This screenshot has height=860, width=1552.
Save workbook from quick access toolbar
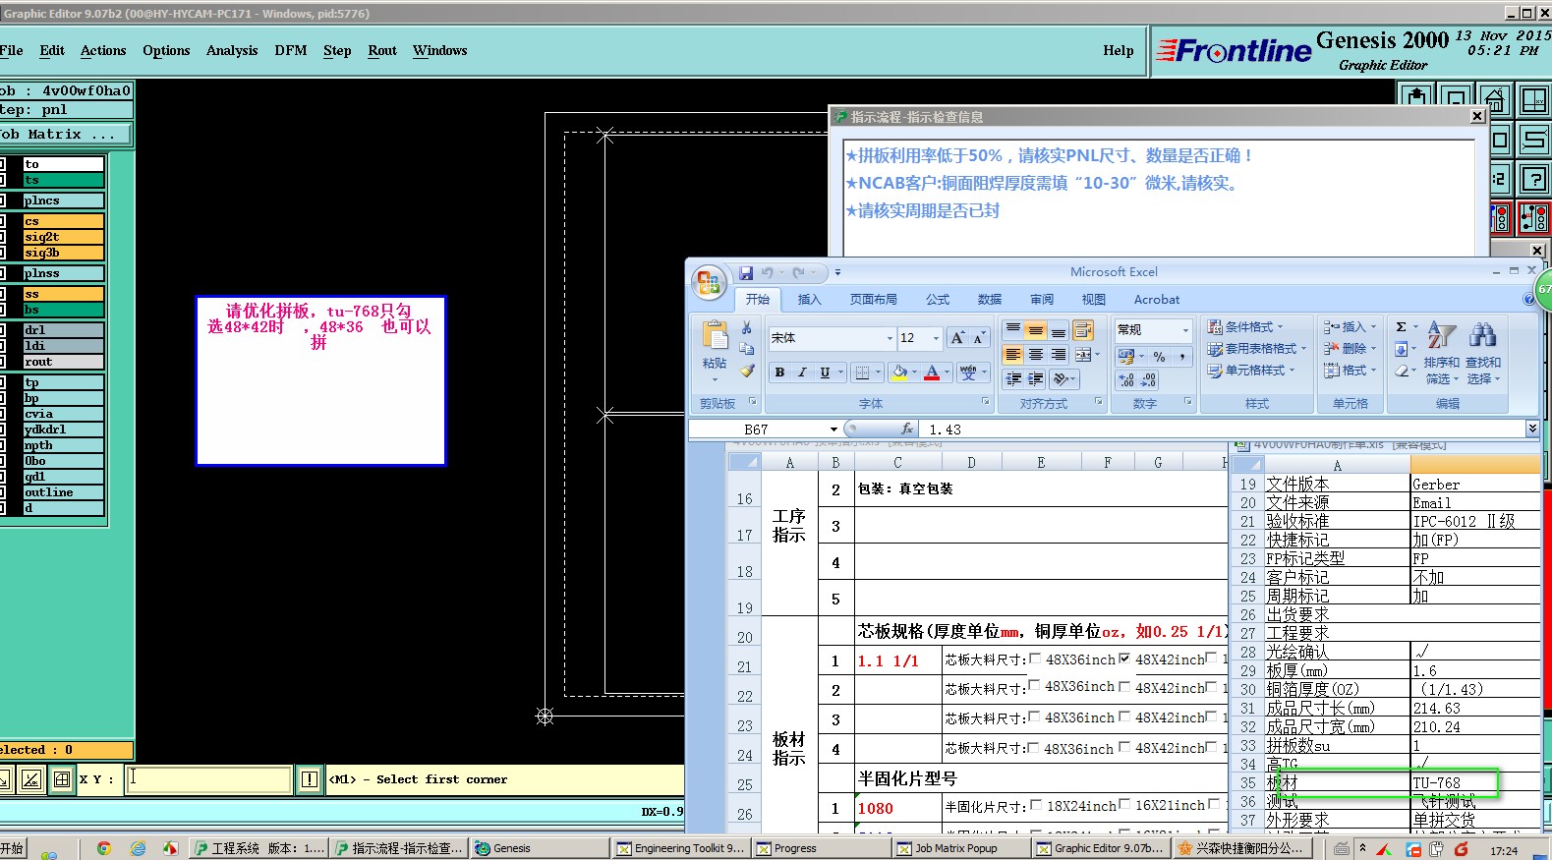click(x=746, y=272)
